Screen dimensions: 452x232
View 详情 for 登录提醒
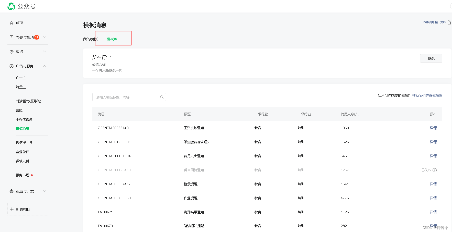[433, 184]
